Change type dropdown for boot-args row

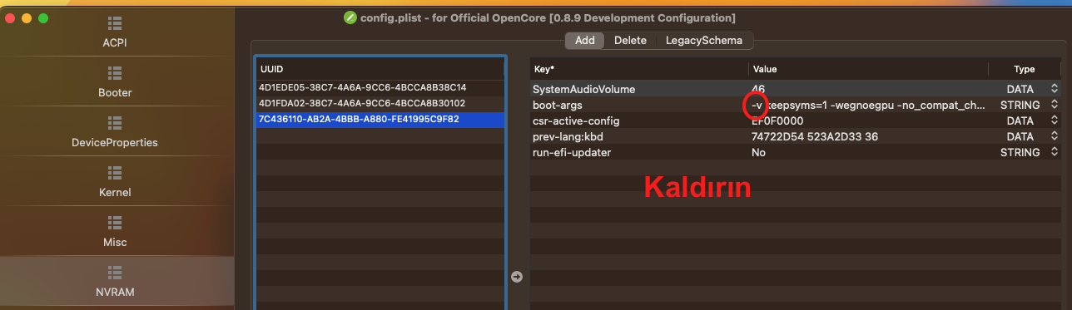(1055, 105)
